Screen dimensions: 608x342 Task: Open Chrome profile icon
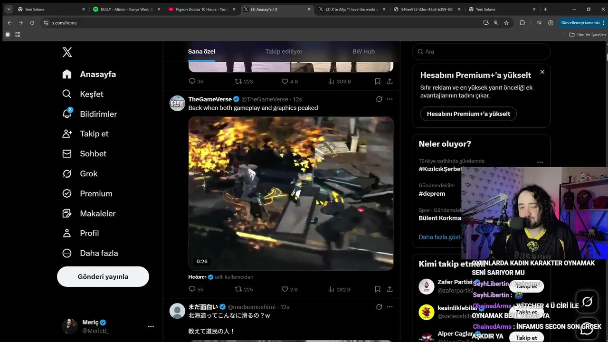[x=551, y=23]
